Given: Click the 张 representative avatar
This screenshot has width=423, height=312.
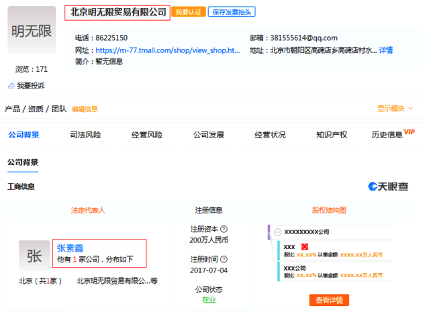Looking at the screenshot, I should (x=34, y=256).
